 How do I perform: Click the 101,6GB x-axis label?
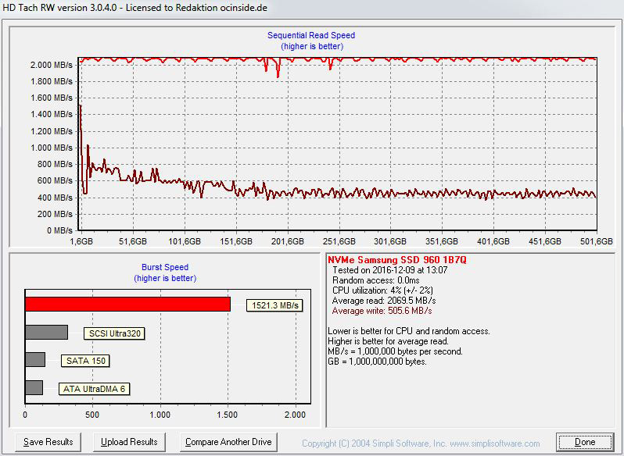click(185, 241)
